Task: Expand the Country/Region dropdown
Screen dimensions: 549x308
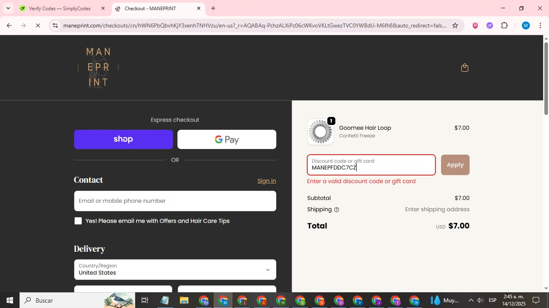Action: point(175,270)
